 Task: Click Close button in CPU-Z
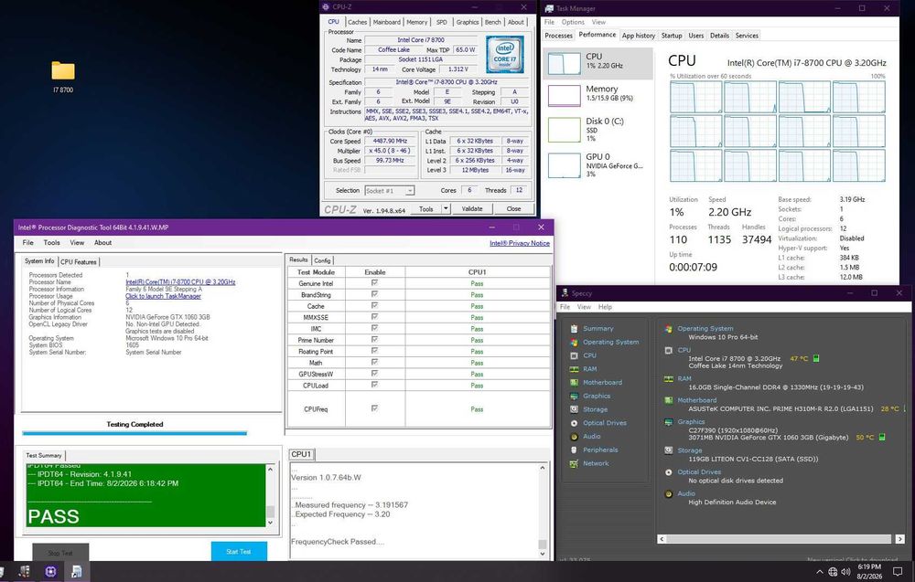click(x=513, y=208)
